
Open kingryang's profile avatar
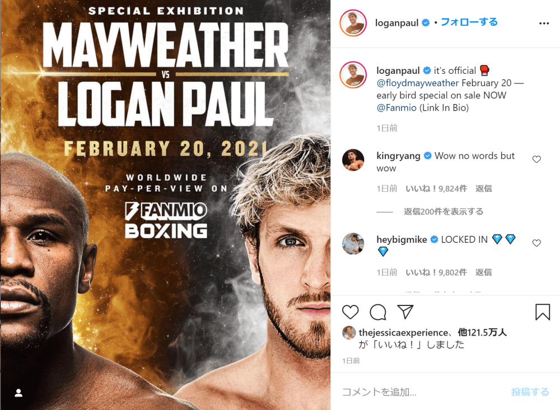tap(353, 160)
